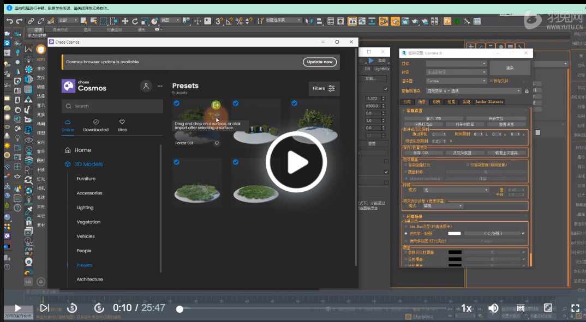
Task: Open the three-dots more options menu in Cosmos
Action: click(160, 86)
